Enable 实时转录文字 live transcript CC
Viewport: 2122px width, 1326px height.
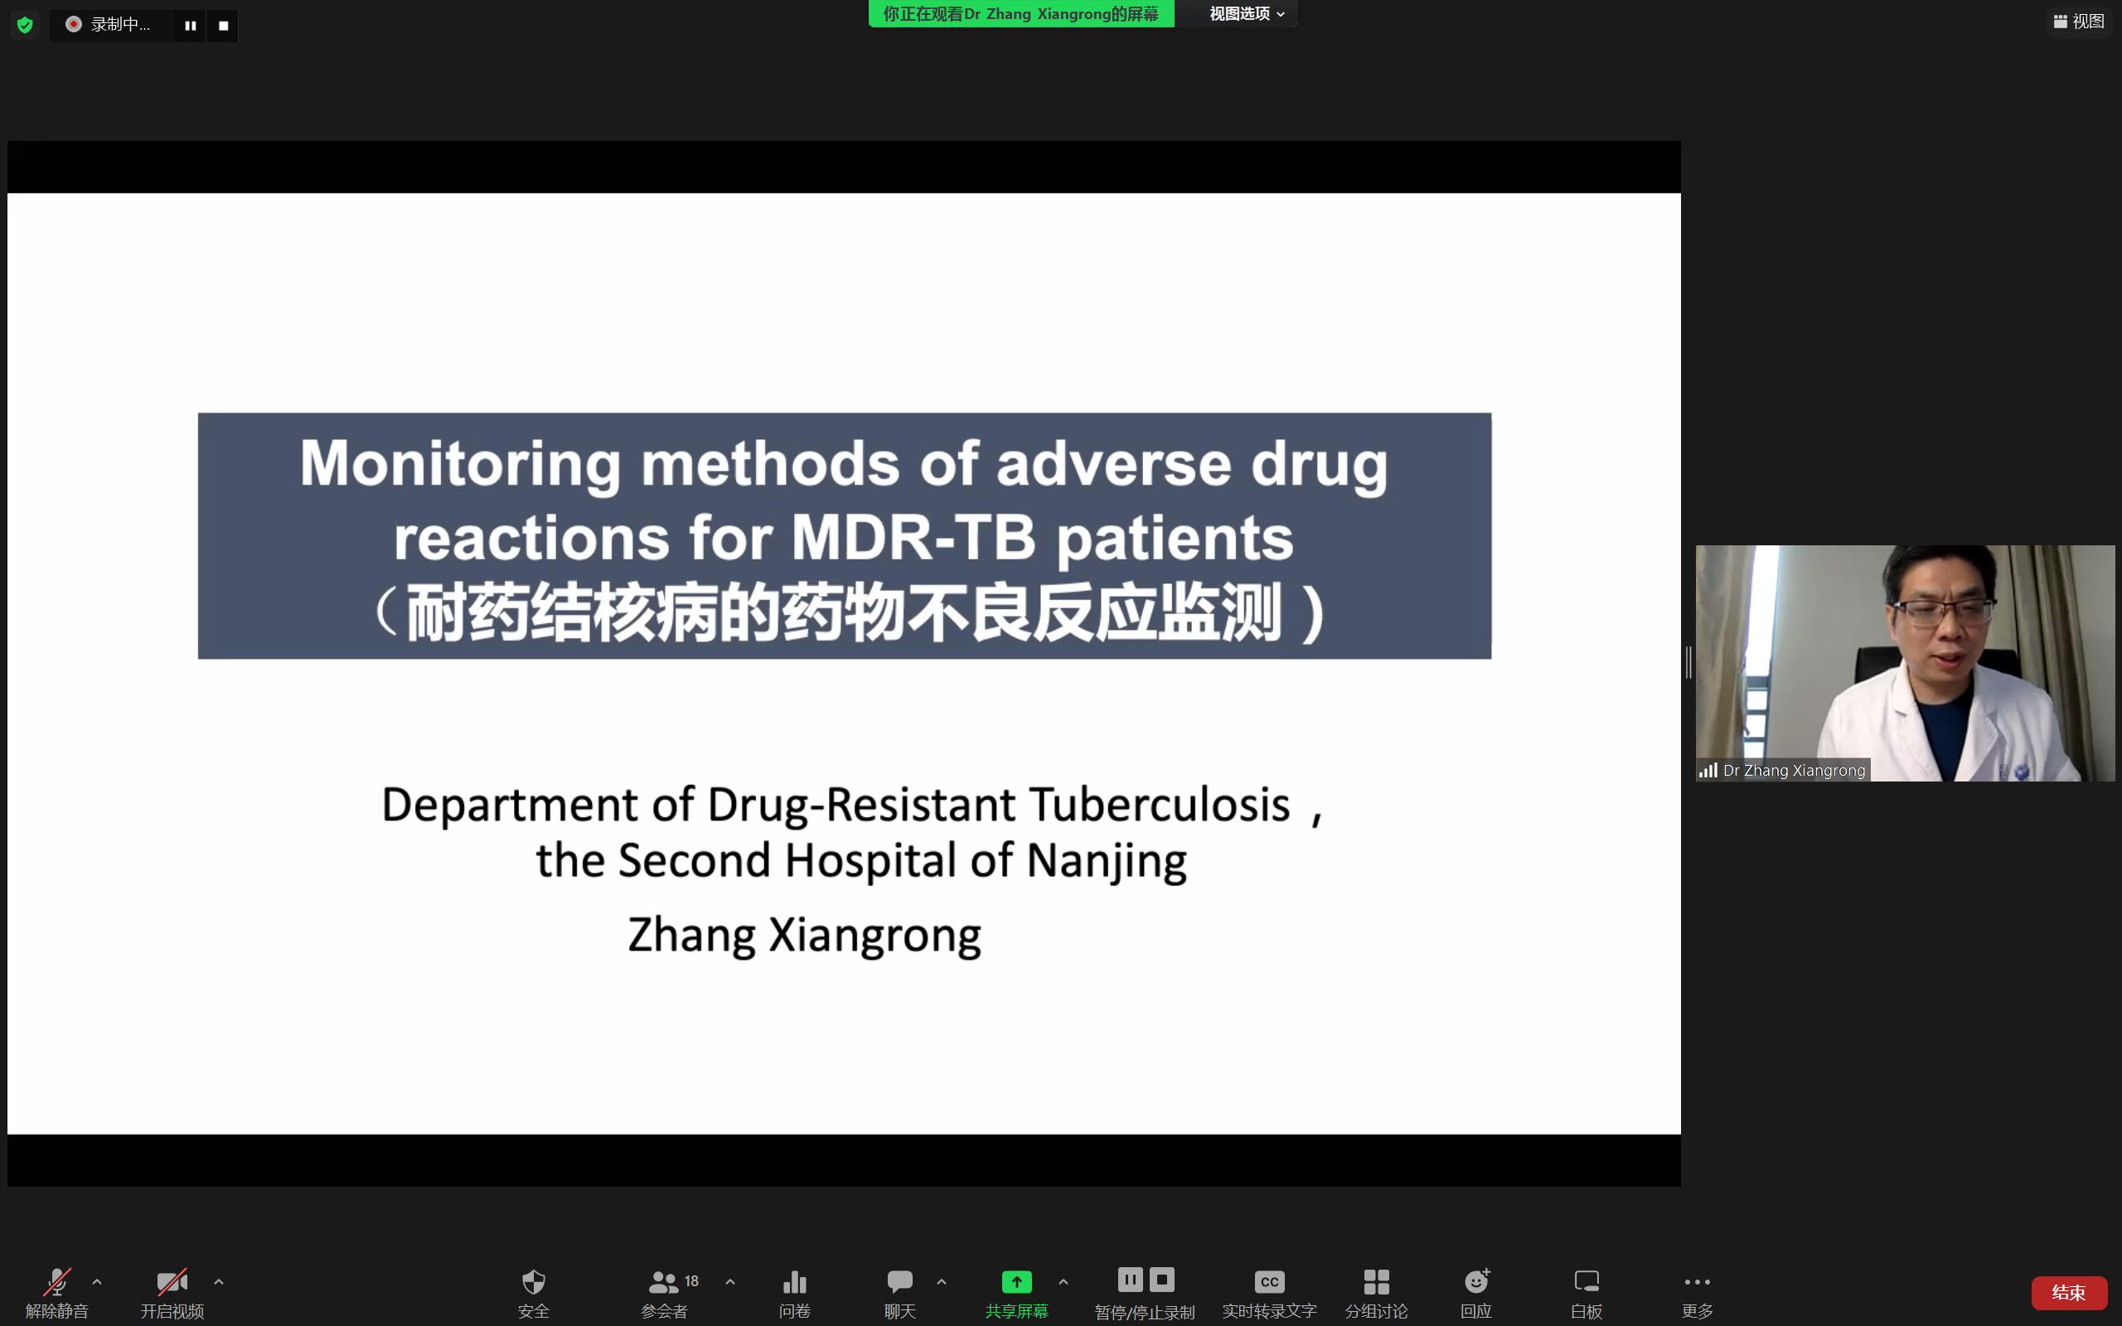[1270, 1293]
